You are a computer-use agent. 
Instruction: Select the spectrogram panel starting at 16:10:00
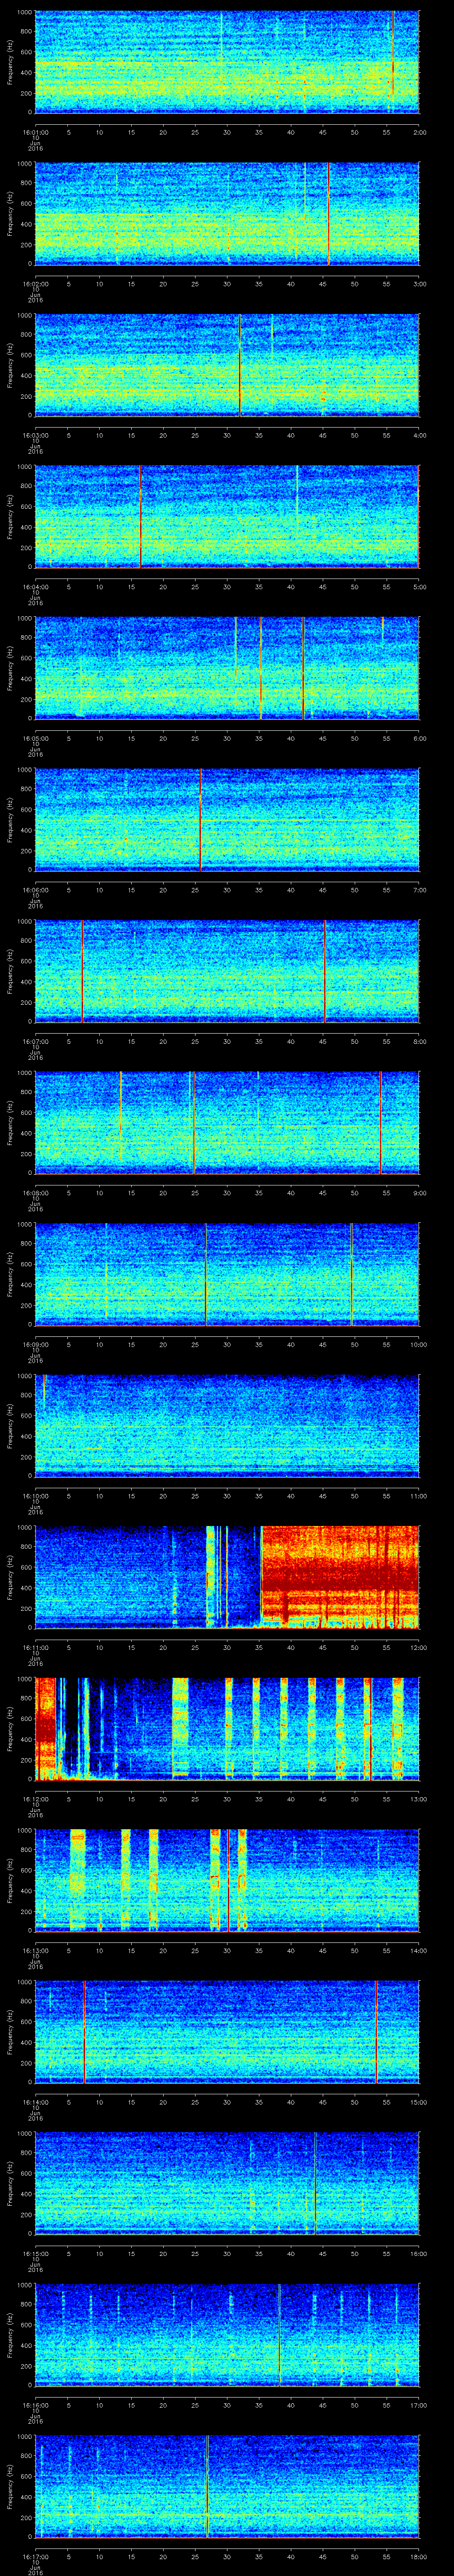[227, 1427]
